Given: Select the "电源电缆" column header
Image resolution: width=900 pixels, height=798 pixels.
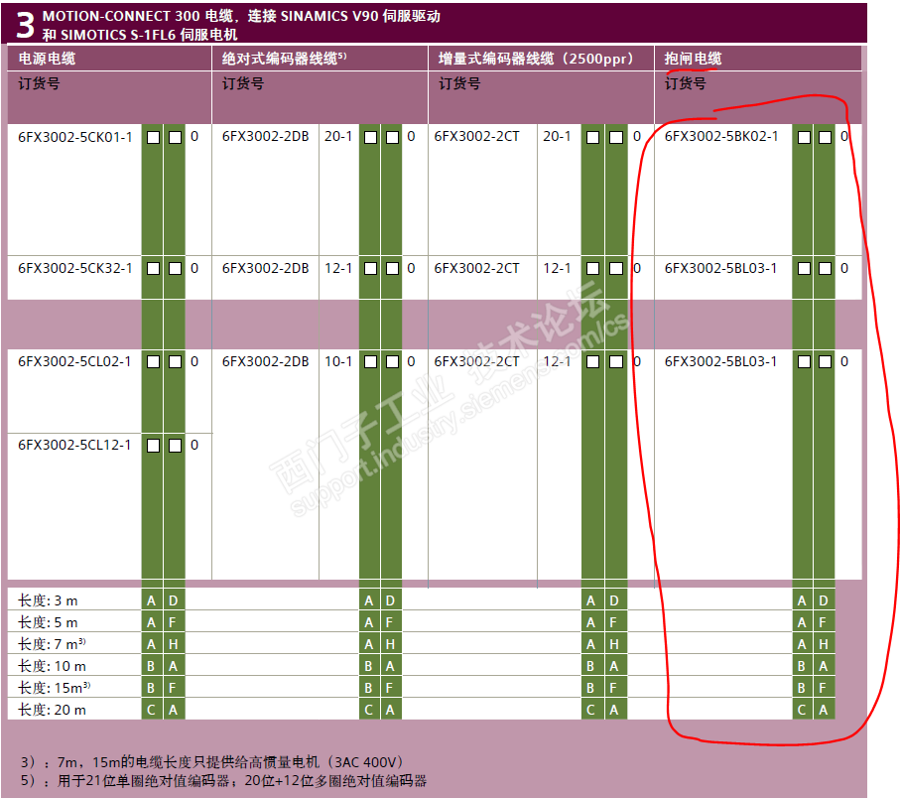Looking at the screenshot, I should coord(47,59).
